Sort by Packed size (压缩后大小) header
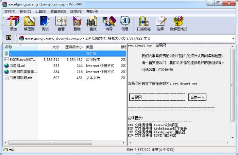238x155 pixels. coord(72,47)
